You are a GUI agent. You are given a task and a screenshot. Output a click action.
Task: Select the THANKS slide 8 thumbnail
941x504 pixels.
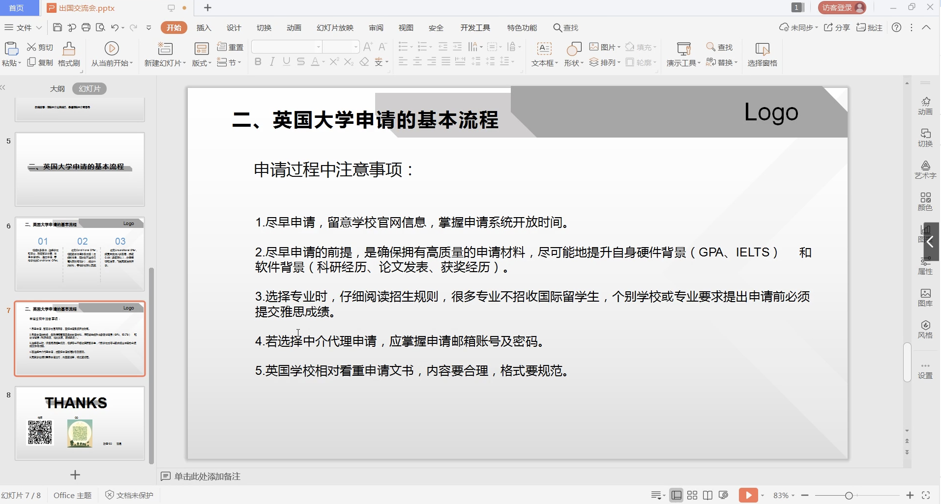[x=80, y=423]
